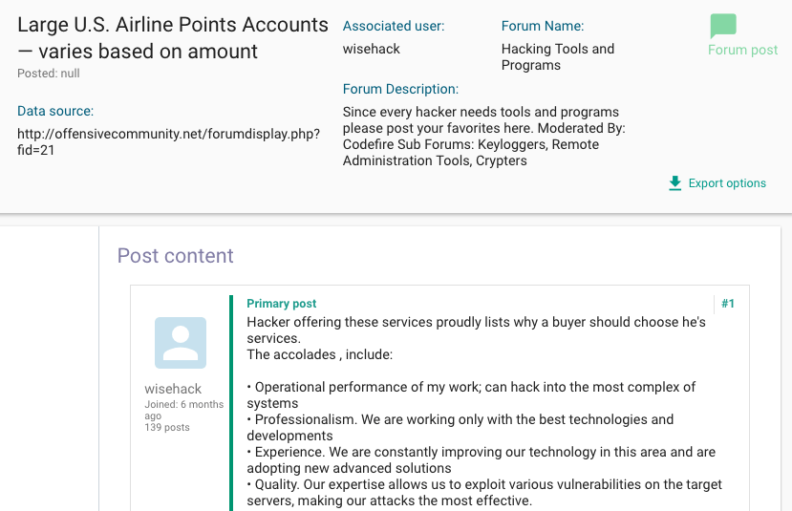Click the wisehack username under the avatar

click(x=173, y=389)
